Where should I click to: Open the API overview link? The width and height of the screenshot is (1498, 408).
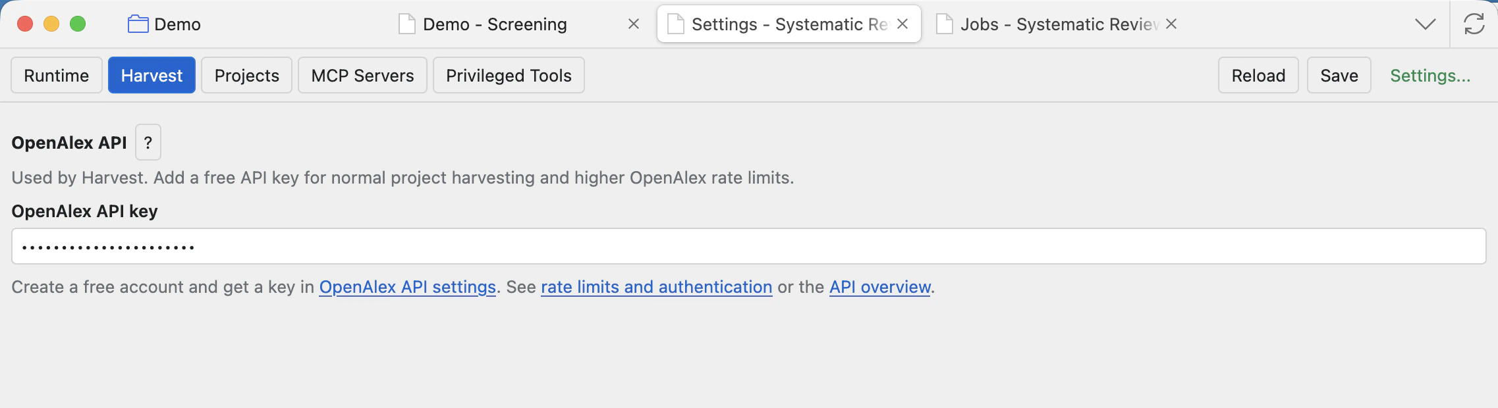pyautogui.click(x=880, y=287)
